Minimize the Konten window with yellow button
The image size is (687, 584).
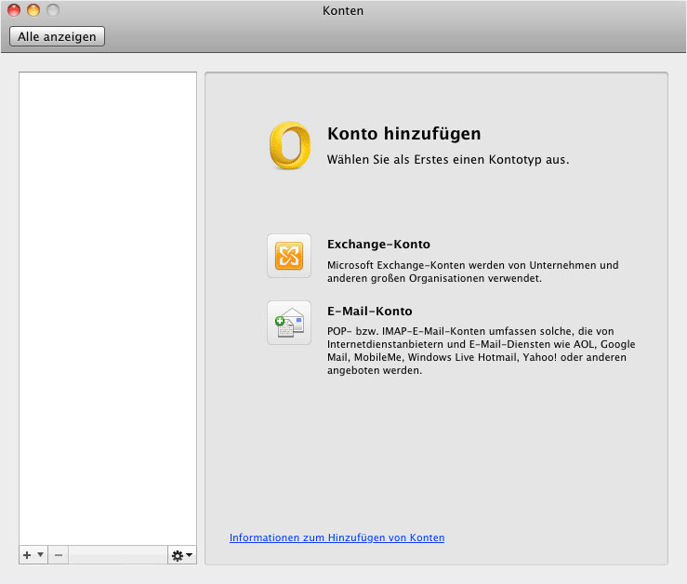point(33,9)
